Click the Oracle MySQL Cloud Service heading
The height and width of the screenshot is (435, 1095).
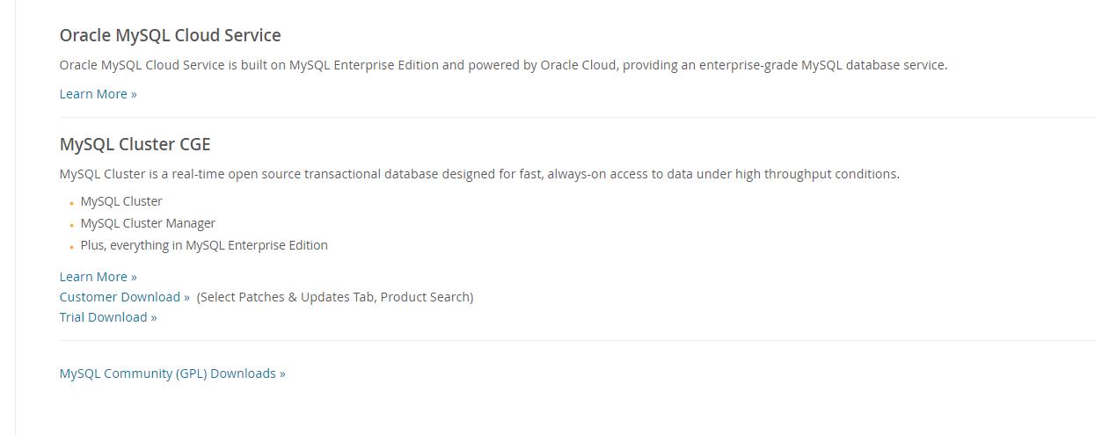170,35
